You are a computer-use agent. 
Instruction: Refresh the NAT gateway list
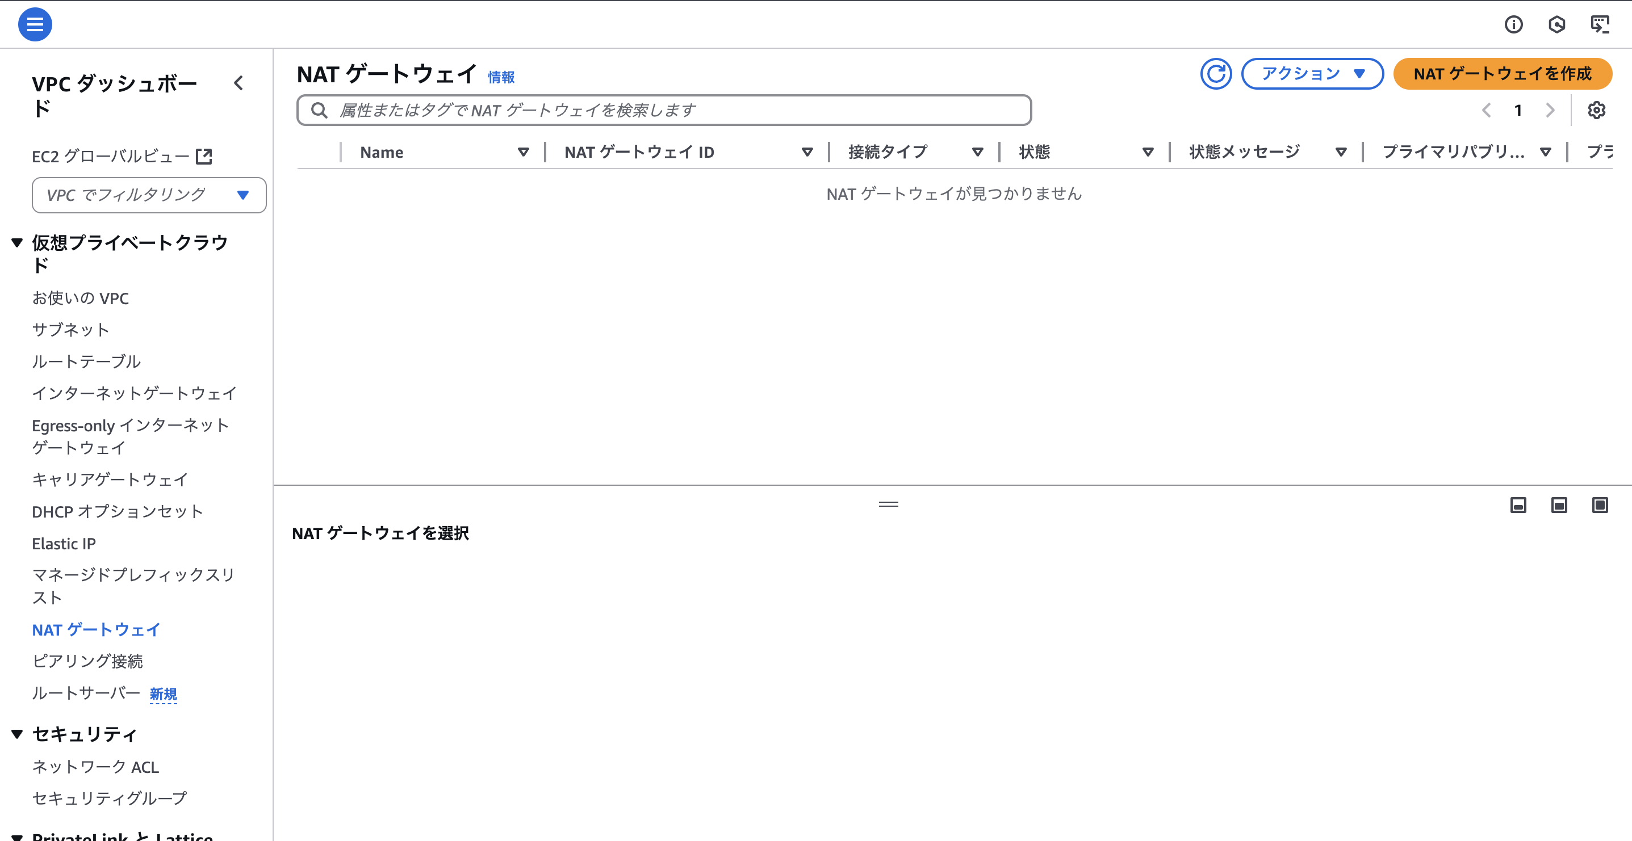tap(1216, 73)
